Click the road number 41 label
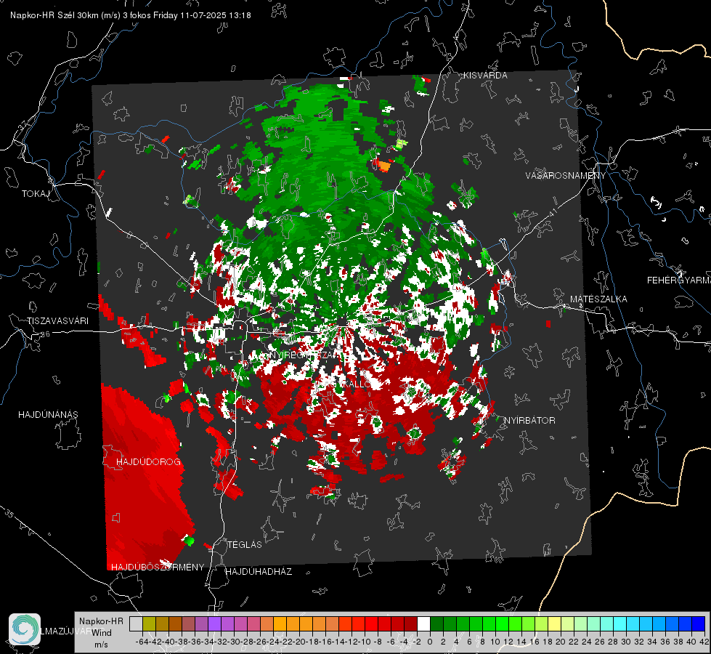The image size is (711, 654). [x=553, y=211]
